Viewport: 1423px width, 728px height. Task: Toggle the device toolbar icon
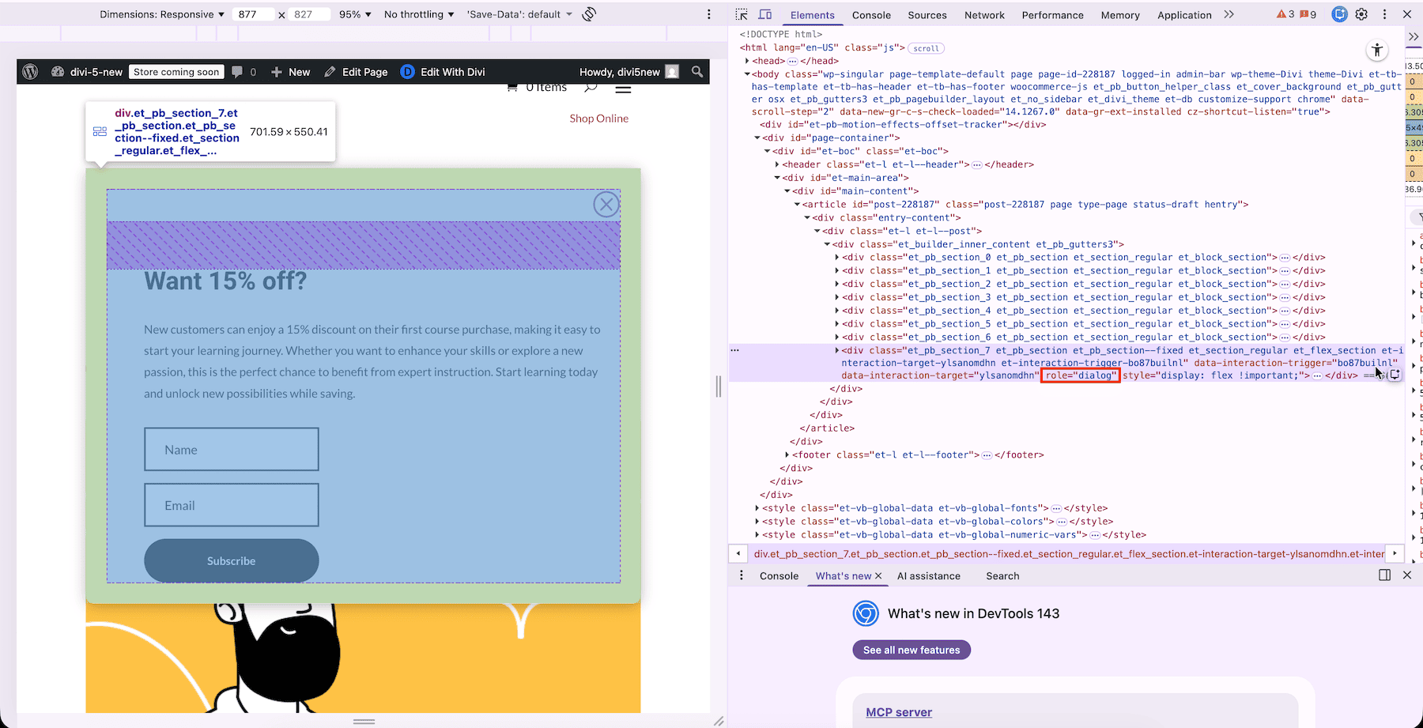[x=765, y=14]
